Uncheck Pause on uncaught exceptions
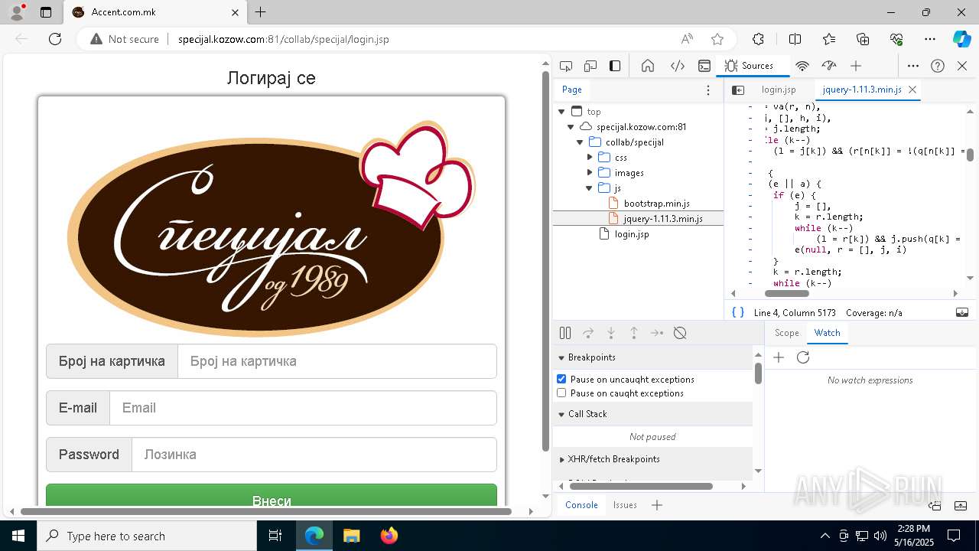 click(561, 380)
